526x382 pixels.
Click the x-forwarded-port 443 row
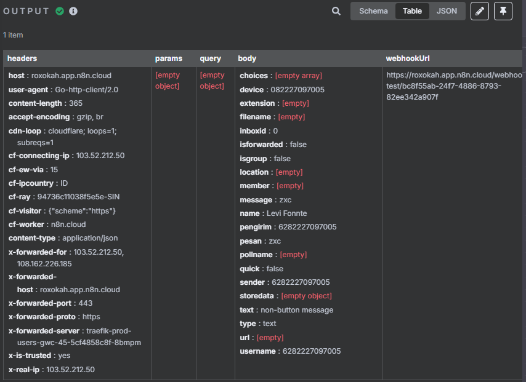[51, 303]
